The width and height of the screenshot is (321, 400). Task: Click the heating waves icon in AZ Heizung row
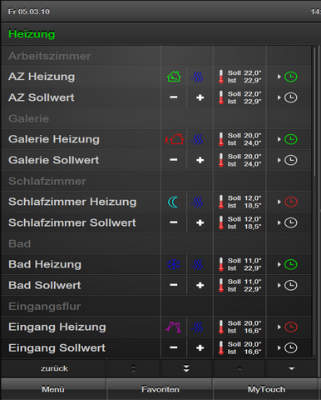[197, 77]
